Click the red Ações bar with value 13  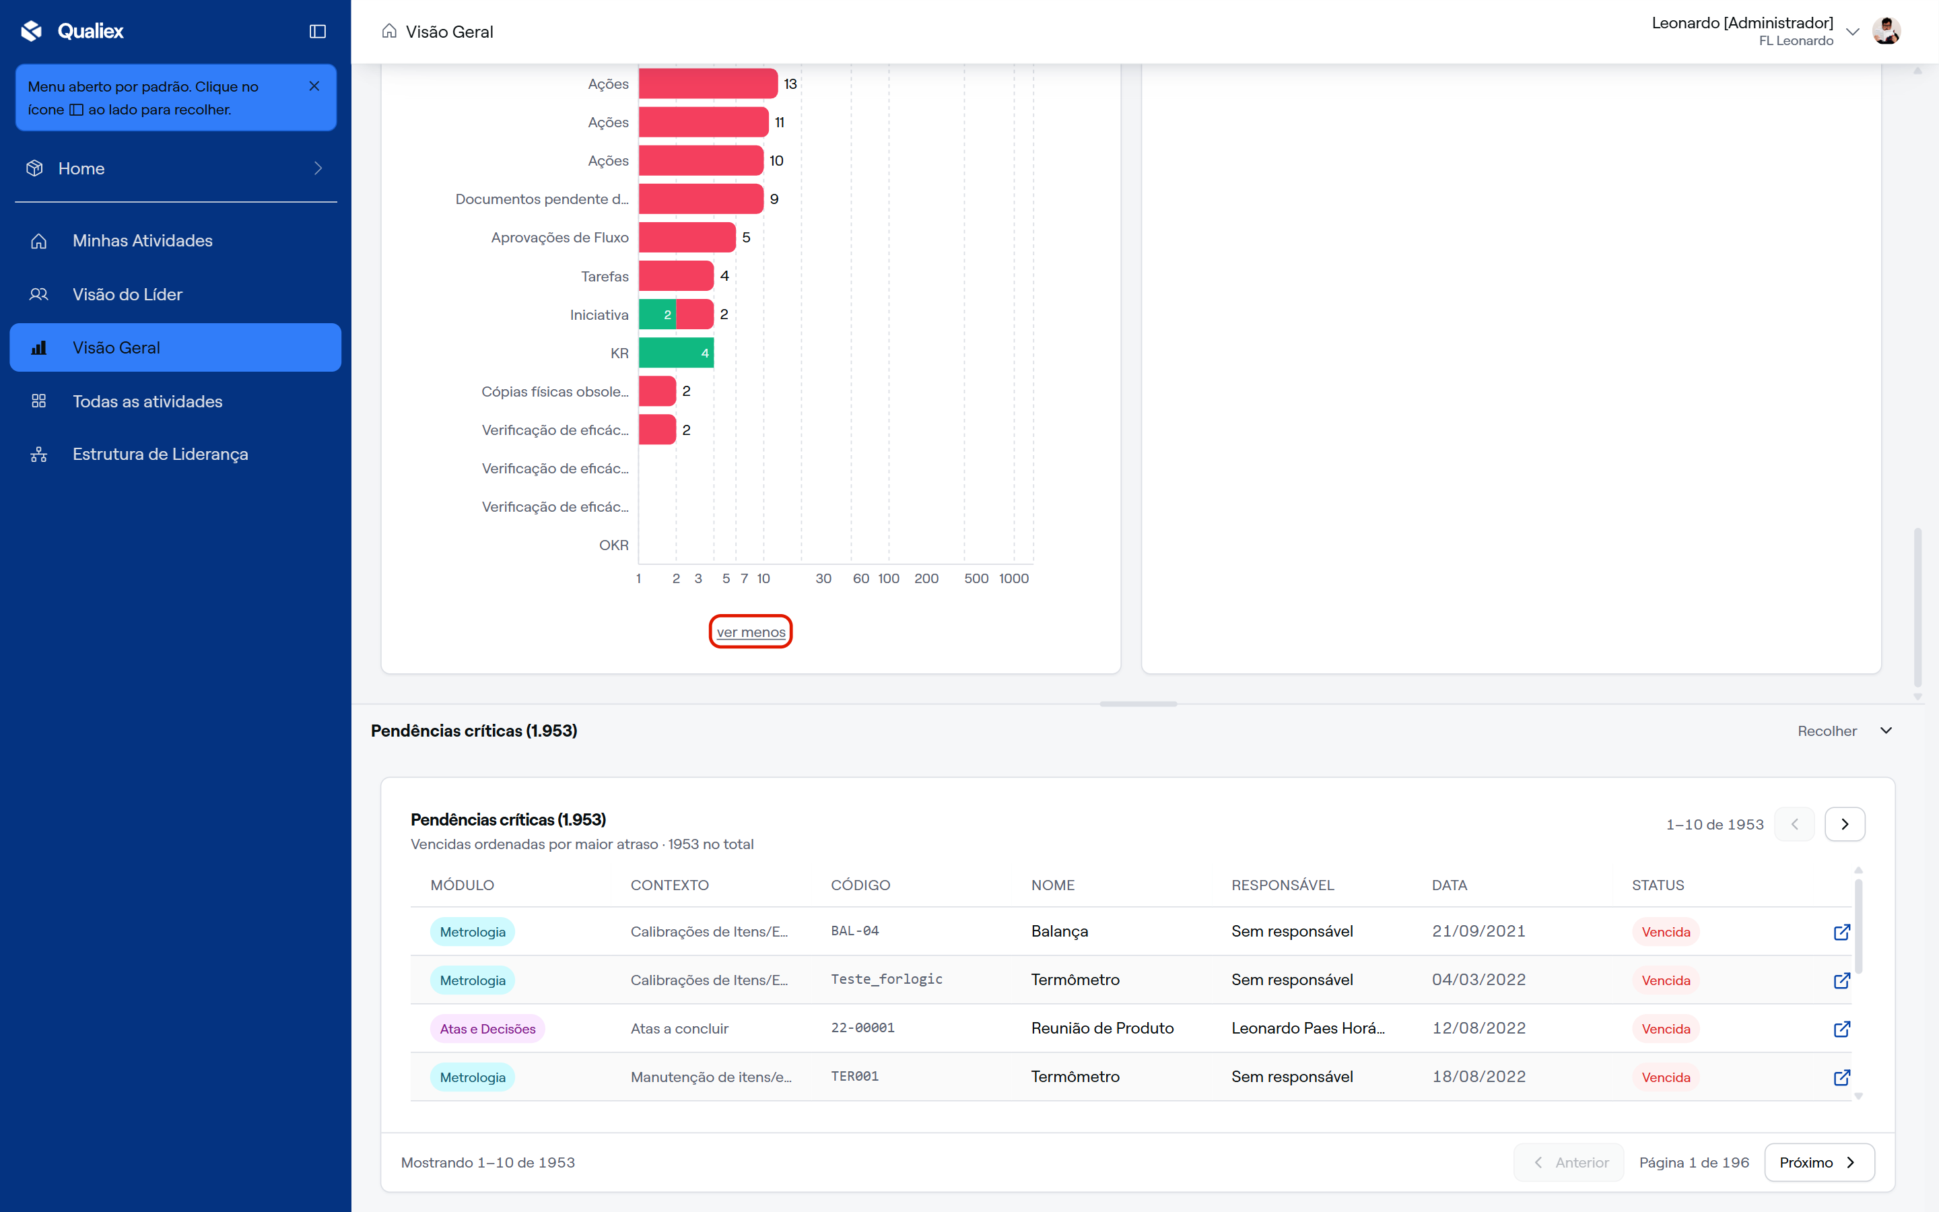(708, 83)
